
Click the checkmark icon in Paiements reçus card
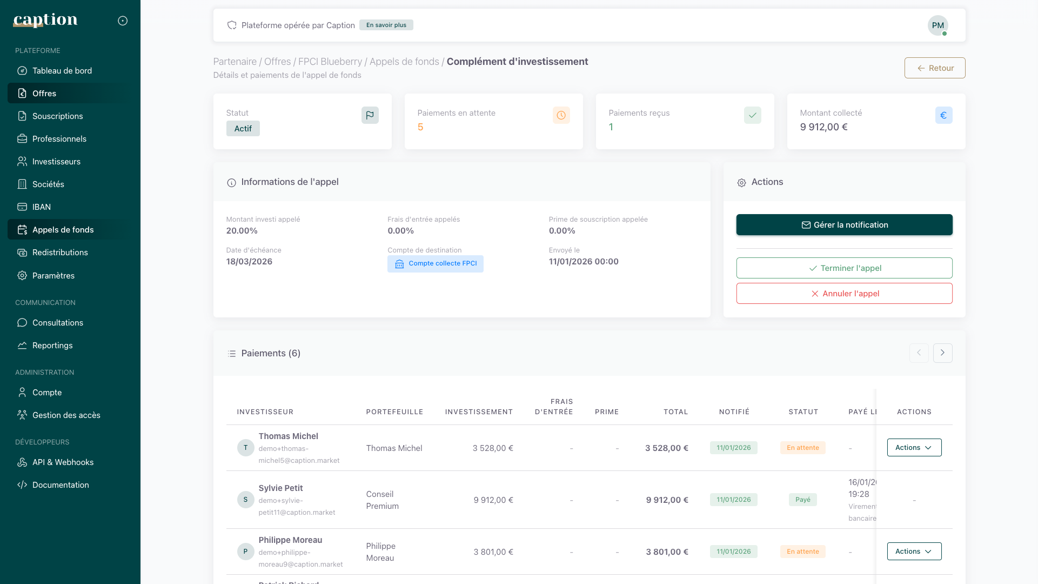point(752,115)
